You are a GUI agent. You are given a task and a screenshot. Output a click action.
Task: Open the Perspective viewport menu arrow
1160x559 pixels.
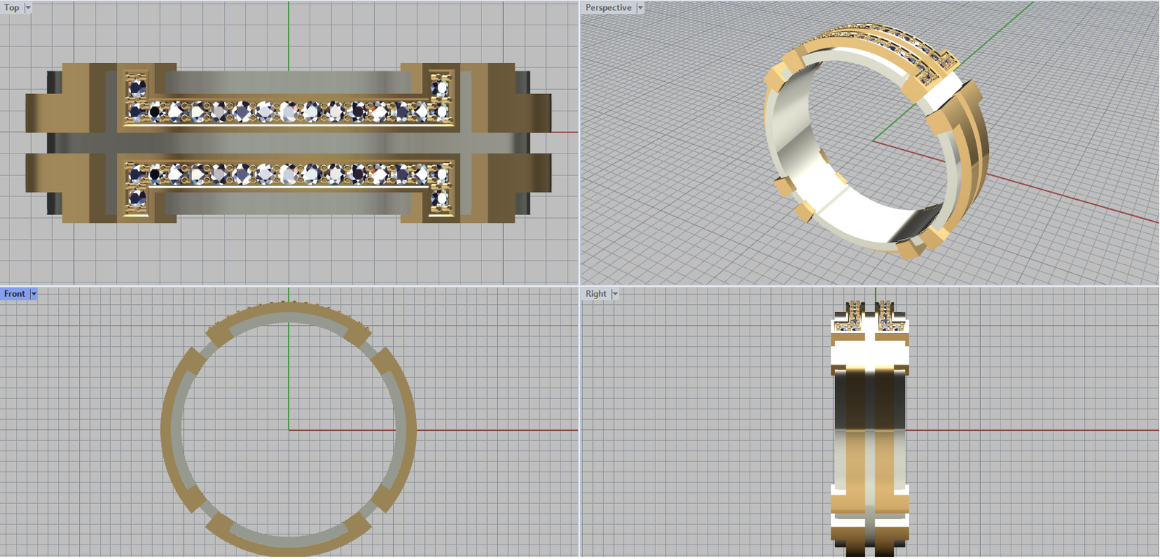pyautogui.click(x=640, y=8)
